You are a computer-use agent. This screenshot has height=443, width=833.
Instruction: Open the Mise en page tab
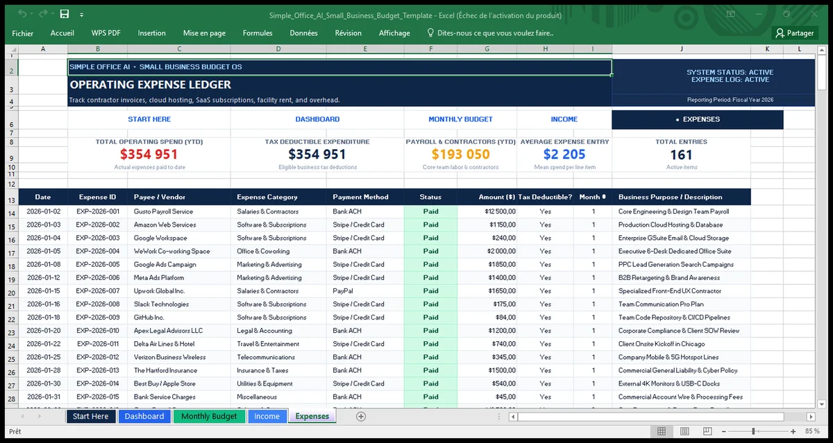tap(204, 33)
